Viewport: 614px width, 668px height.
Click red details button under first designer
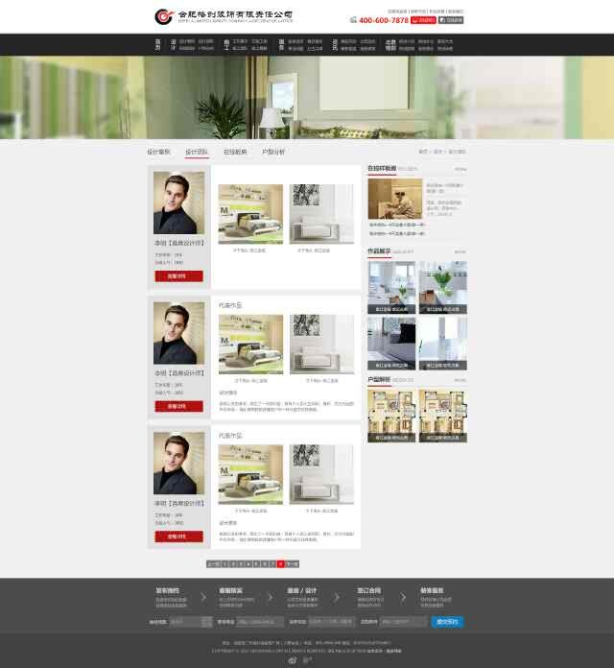178,275
